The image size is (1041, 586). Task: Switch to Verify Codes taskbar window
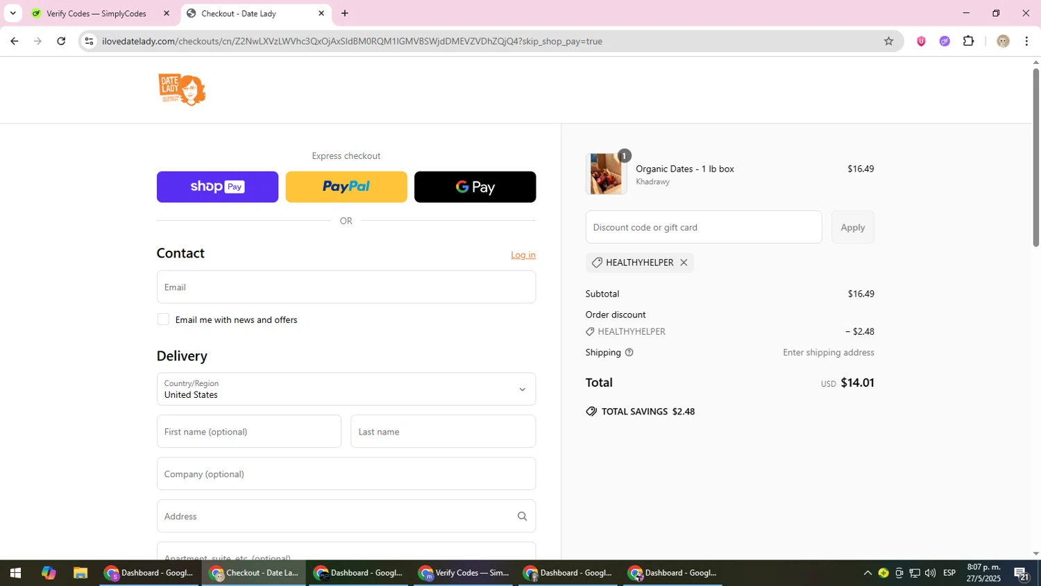[x=464, y=573]
